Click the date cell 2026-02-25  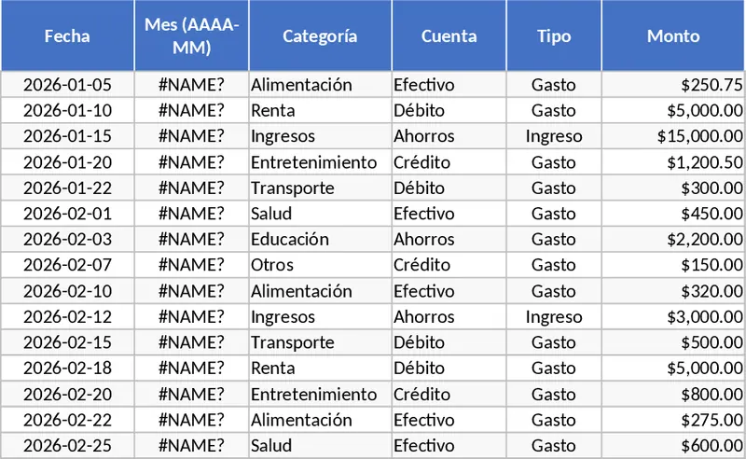pyautogui.click(x=67, y=445)
